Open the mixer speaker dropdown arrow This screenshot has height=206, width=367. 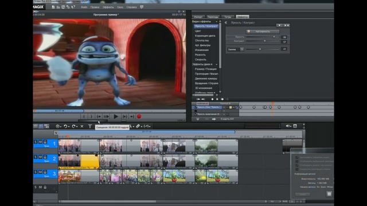pyautogui.click(x=291, y=126)
